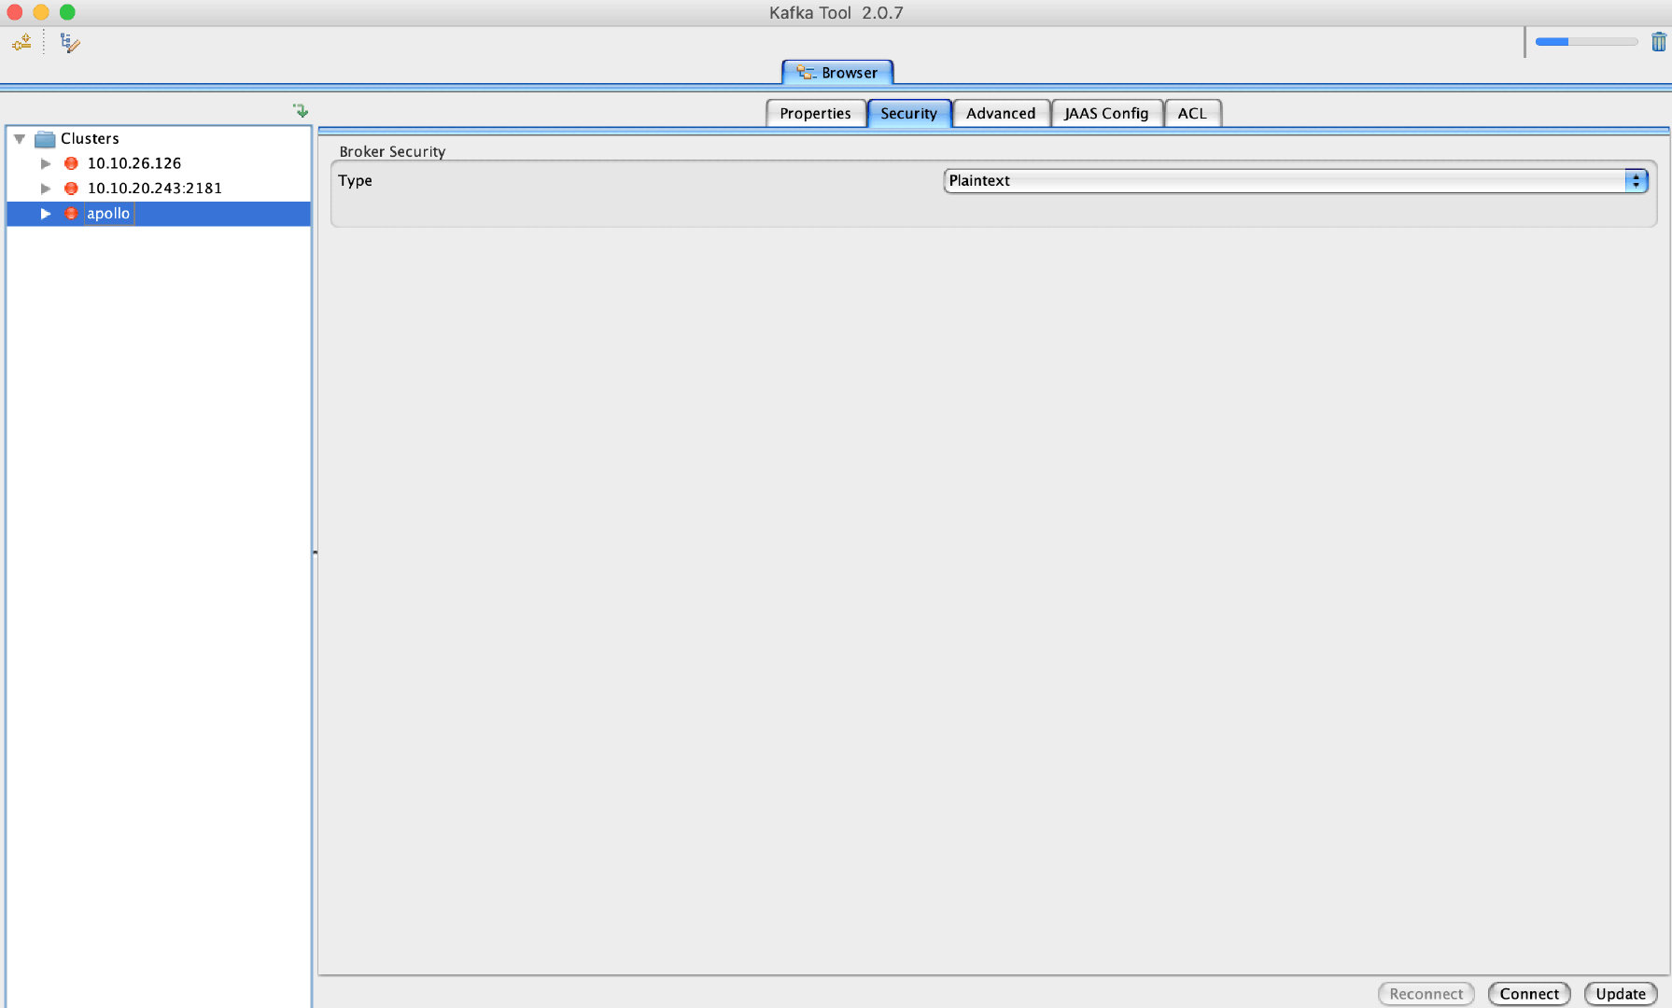This screenshot has width=1672, height=1008.
Task: Expand the apollo cluster node
Action: (46, 214)
